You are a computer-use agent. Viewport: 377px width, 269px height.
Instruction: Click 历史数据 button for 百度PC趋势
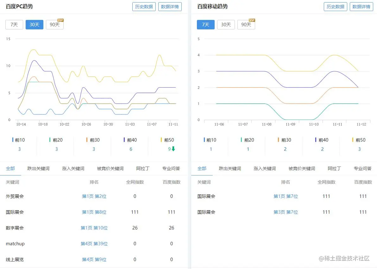144,6
